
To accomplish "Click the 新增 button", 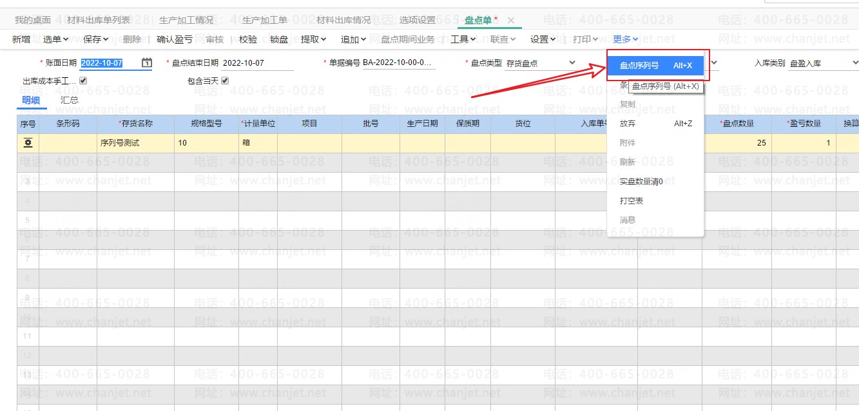I will pos(21,39).
